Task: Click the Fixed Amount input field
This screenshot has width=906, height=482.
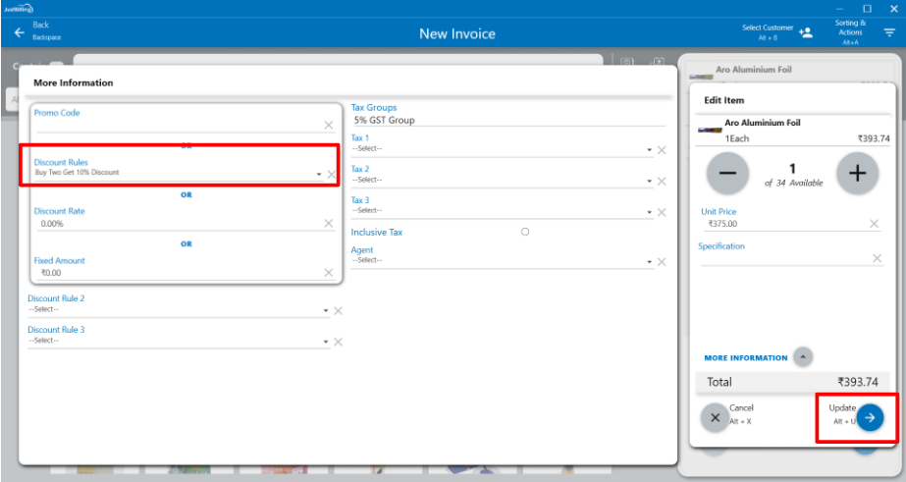Action: pos(177,273)
